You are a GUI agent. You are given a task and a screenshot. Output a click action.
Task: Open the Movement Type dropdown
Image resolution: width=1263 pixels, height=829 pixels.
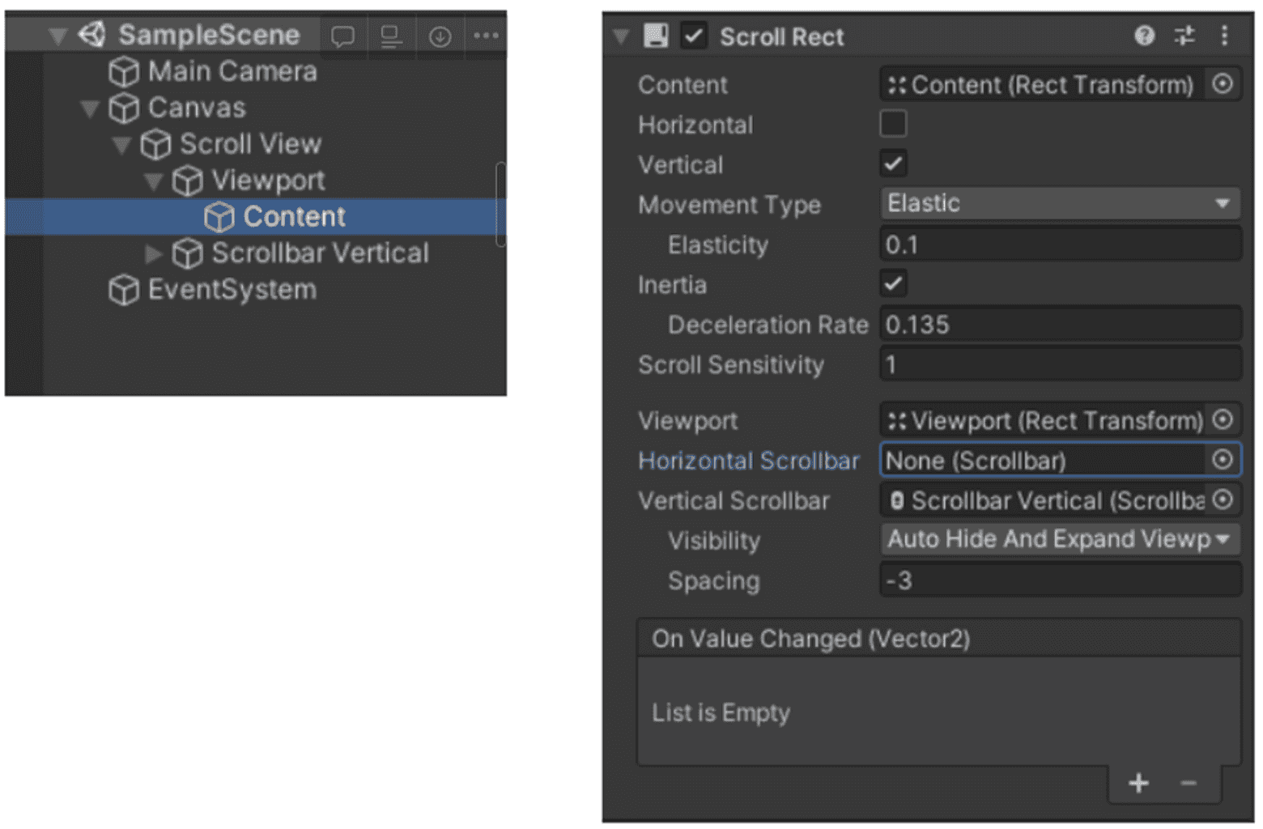[1059, 204]
